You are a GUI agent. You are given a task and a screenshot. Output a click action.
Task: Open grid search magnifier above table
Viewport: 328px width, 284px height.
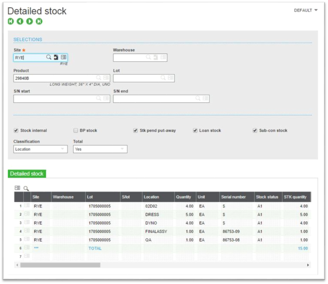click(x=26, y=189)
